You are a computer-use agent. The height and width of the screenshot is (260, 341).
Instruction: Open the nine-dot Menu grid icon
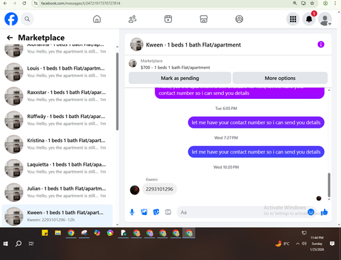(293, 19)
